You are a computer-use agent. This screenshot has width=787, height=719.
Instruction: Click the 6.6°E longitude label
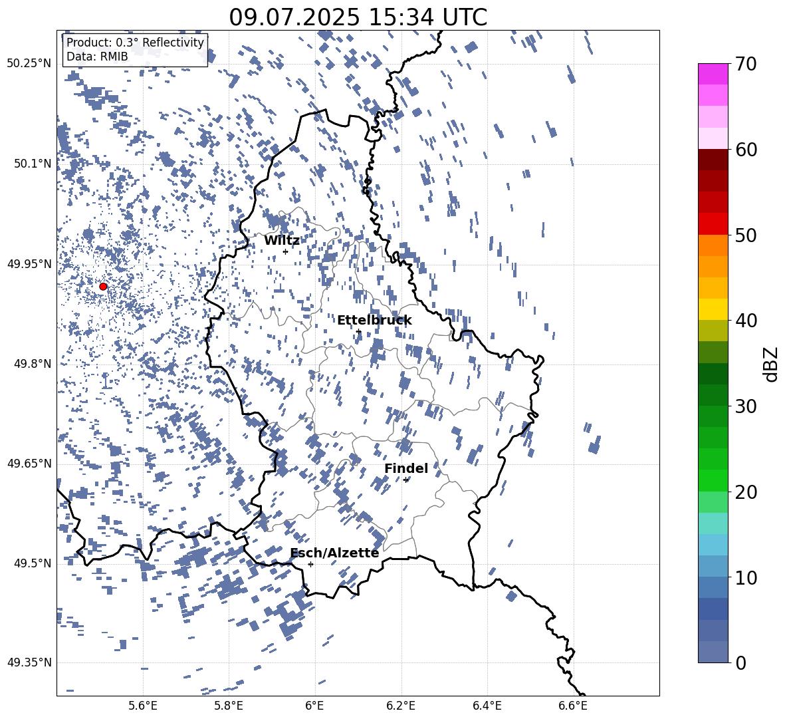[573, 706]
